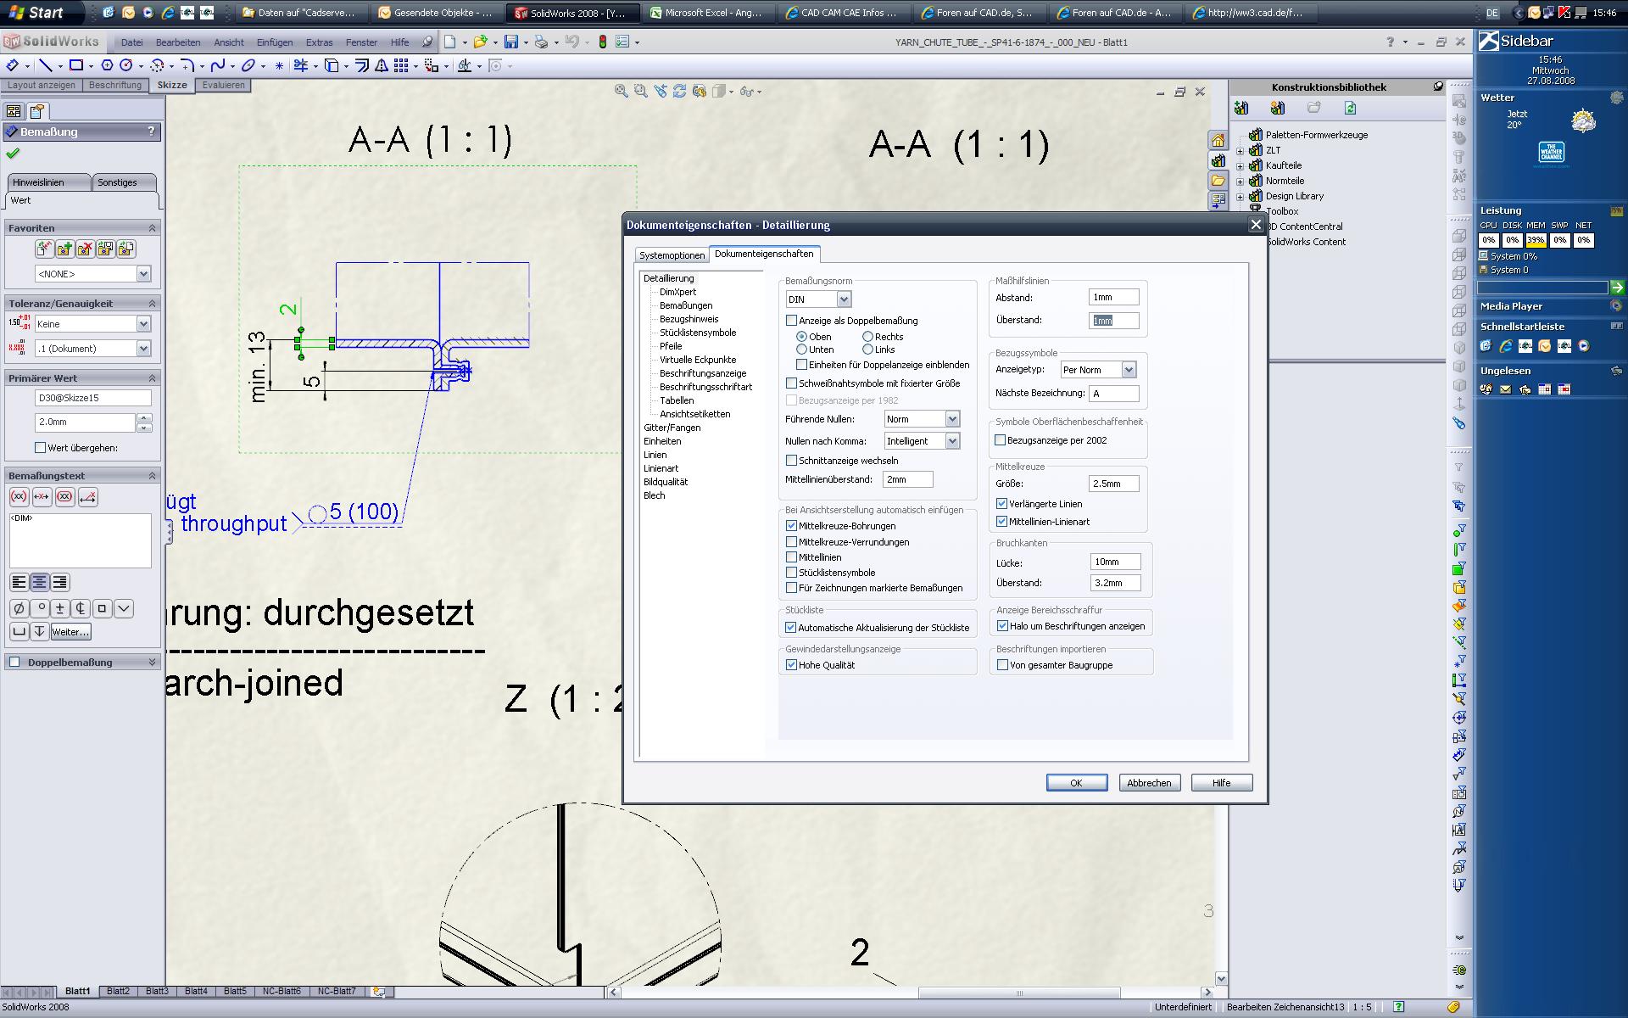This screenshot has width=1628, height=1018.
Task: Click the Maßhilfslinien Abstand field
Action: pyautogui.click(x=1113, y=297)
